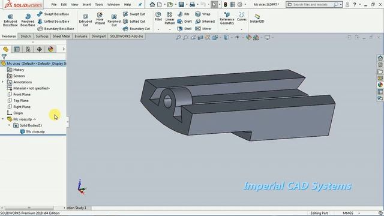Select Material <not specified> item
384x216 pixels.
point(28,88)
